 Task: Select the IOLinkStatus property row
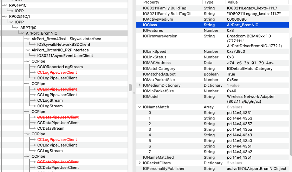click(213, 57)
